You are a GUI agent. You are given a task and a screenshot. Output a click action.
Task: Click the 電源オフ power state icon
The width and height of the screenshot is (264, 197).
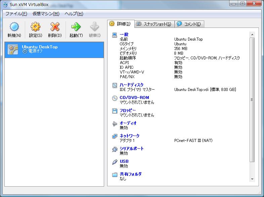[x=25, y=51]
